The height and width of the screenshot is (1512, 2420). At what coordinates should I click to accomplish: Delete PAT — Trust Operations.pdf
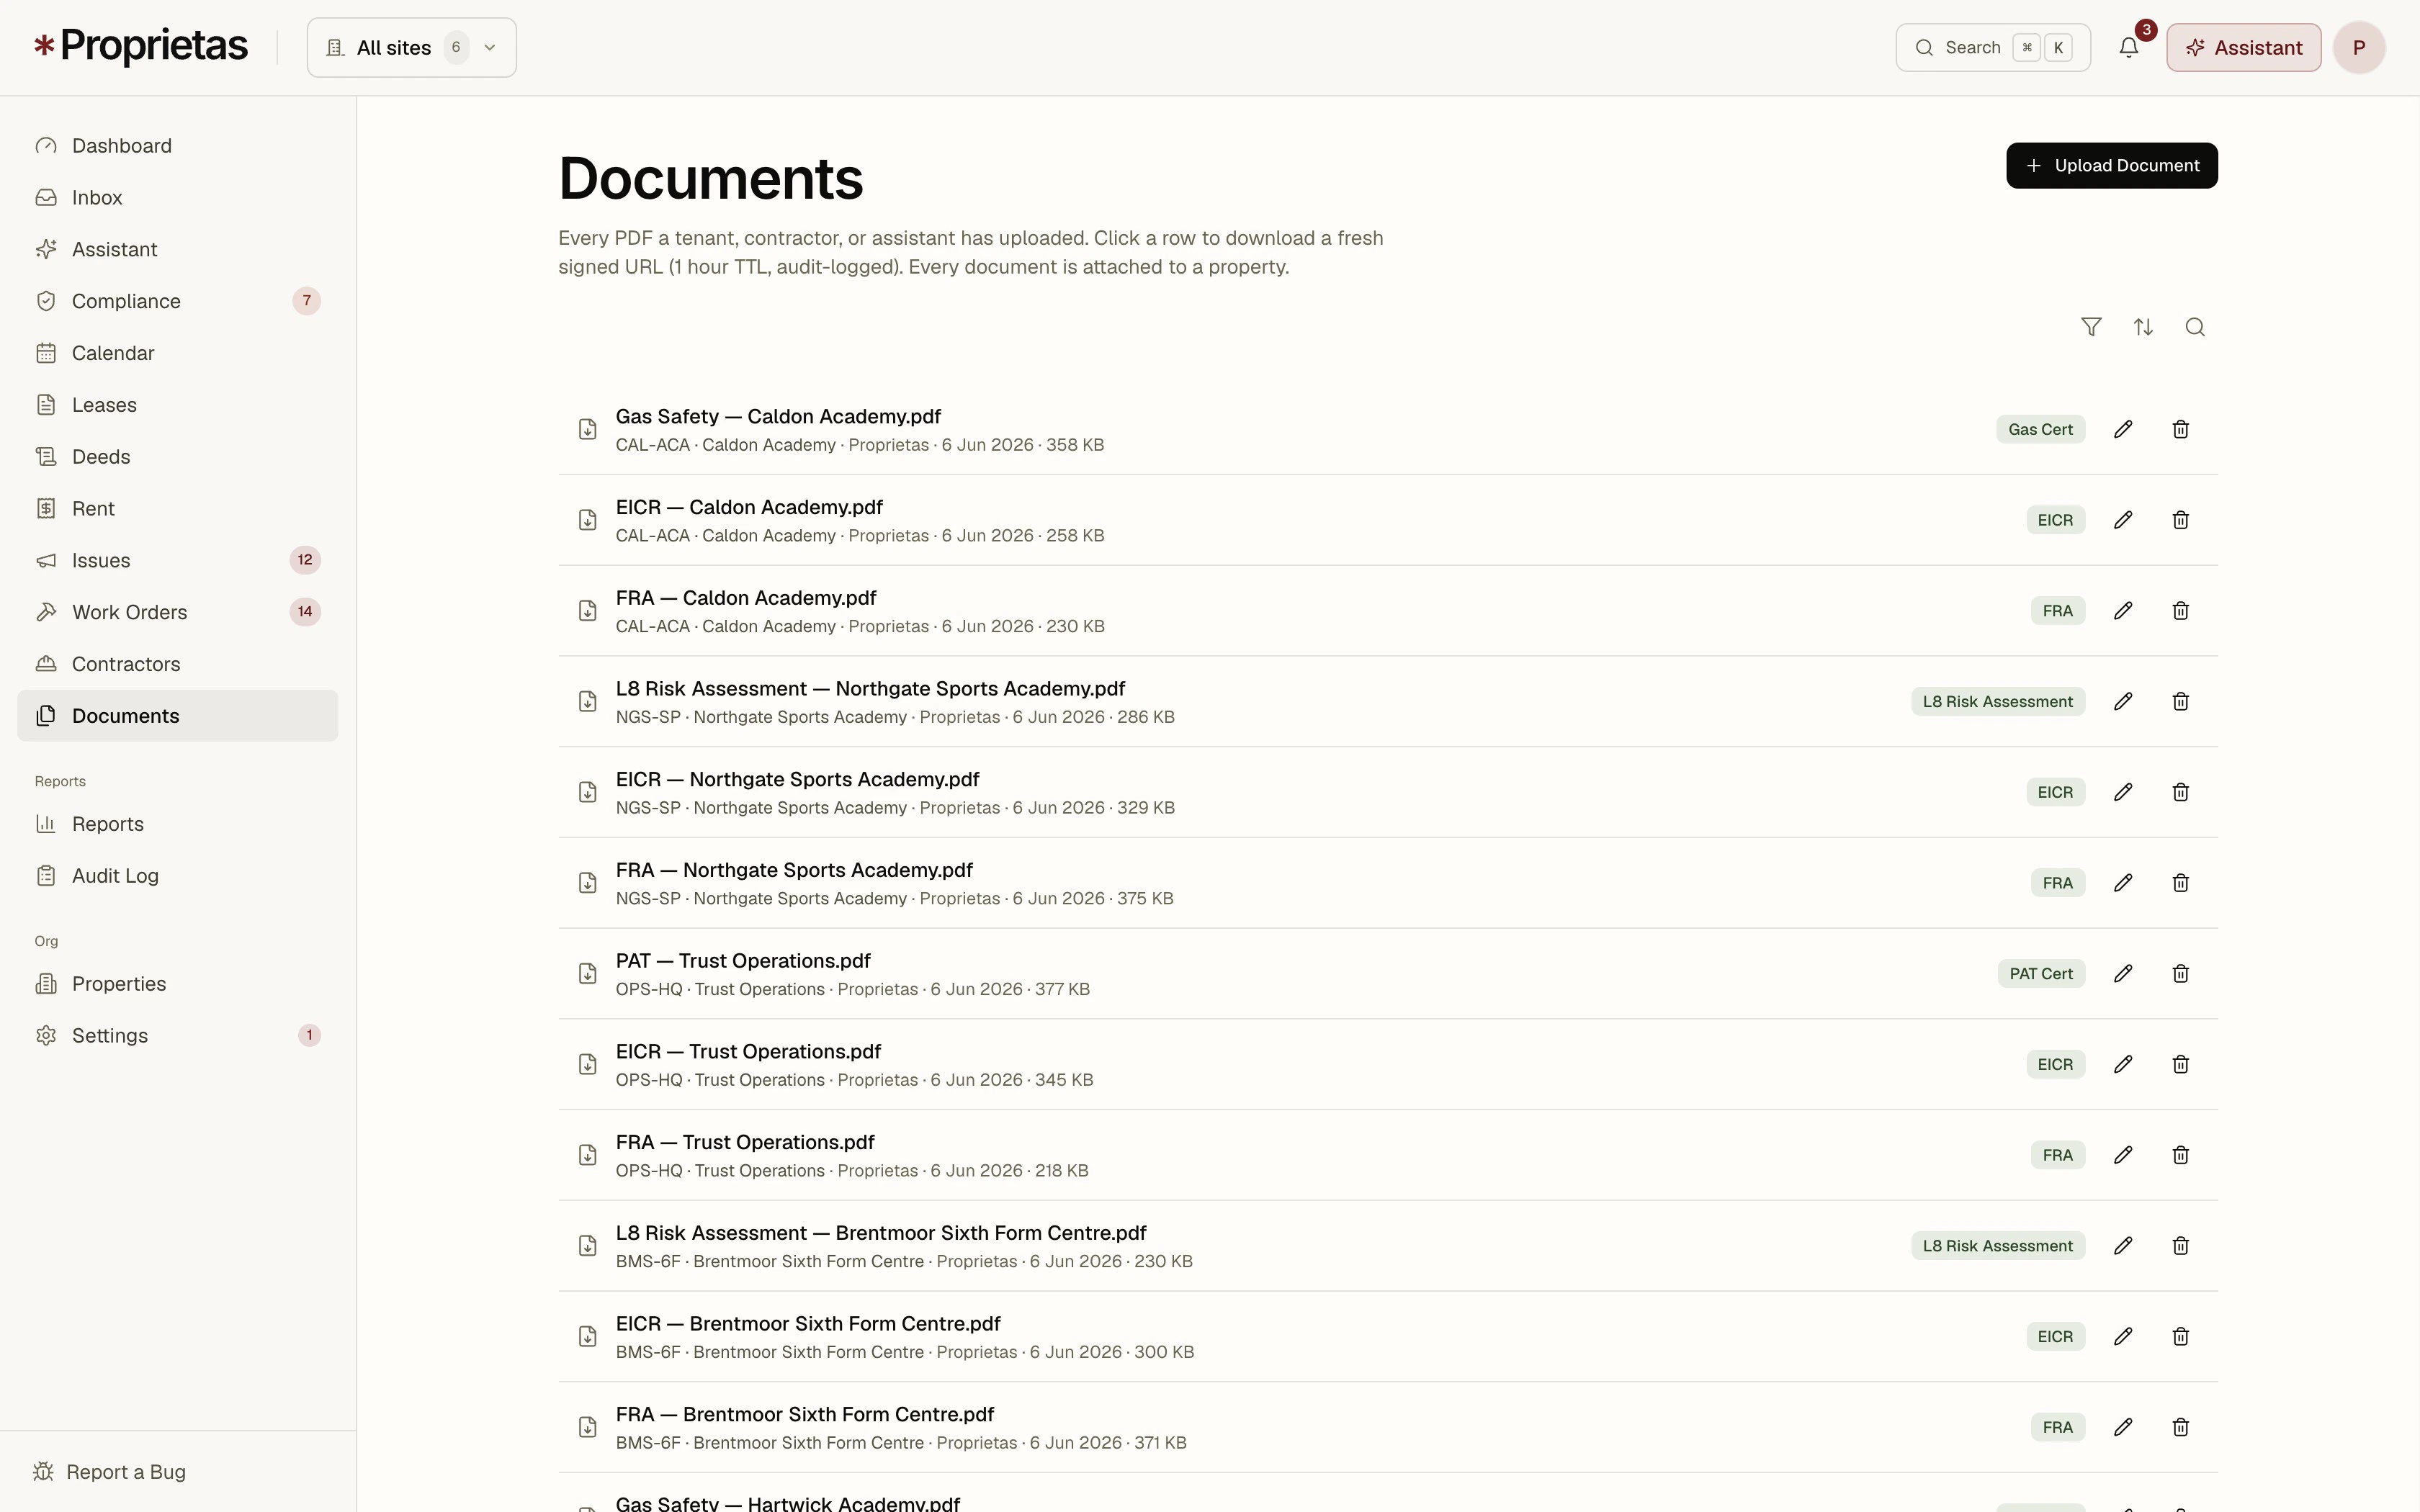[2181, 973]
